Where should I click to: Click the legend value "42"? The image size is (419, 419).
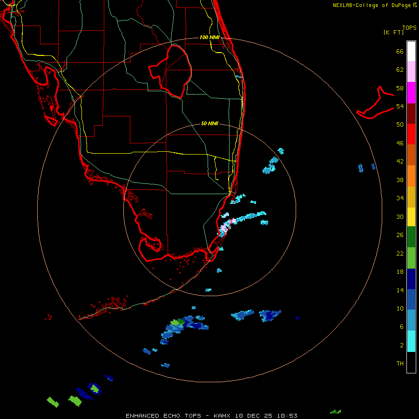(x=400, y=162)
